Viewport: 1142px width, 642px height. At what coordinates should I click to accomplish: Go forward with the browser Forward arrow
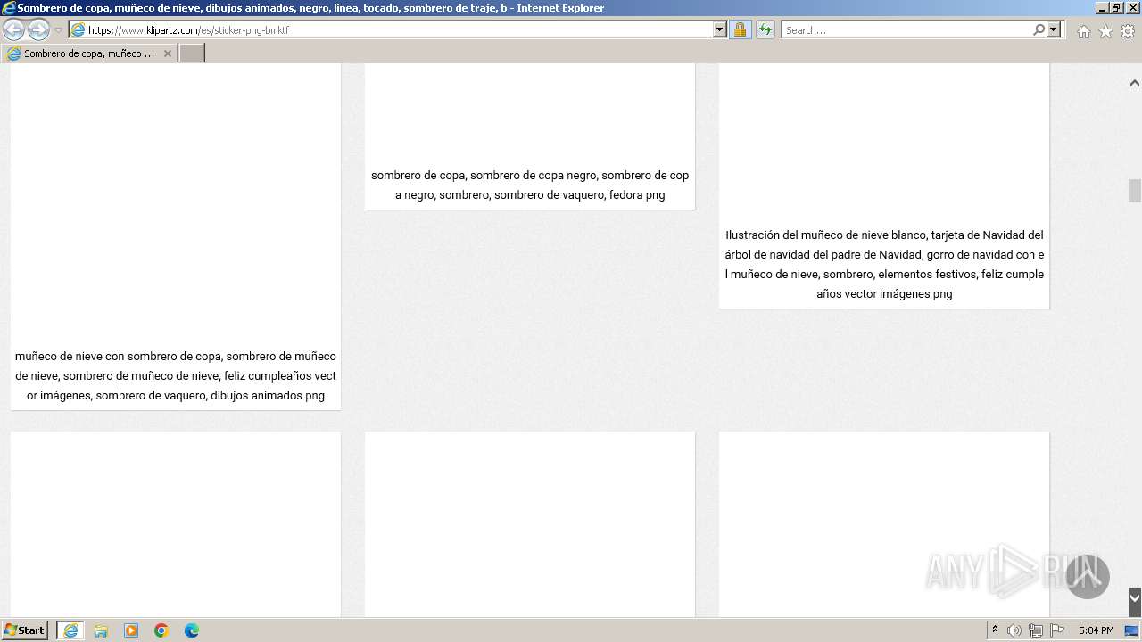point(38,29)
